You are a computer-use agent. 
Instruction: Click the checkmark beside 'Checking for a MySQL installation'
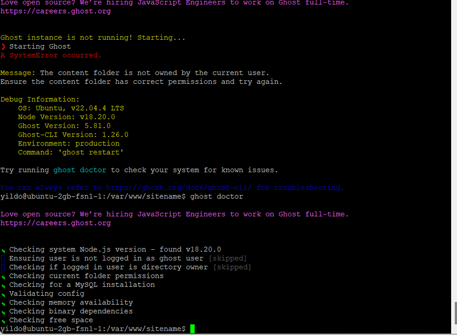[4, 285]
